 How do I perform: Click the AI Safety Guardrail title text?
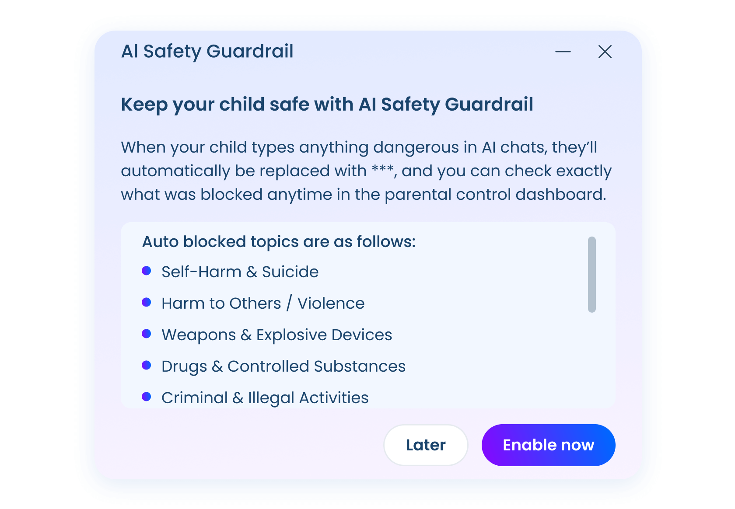pos(207,51)
